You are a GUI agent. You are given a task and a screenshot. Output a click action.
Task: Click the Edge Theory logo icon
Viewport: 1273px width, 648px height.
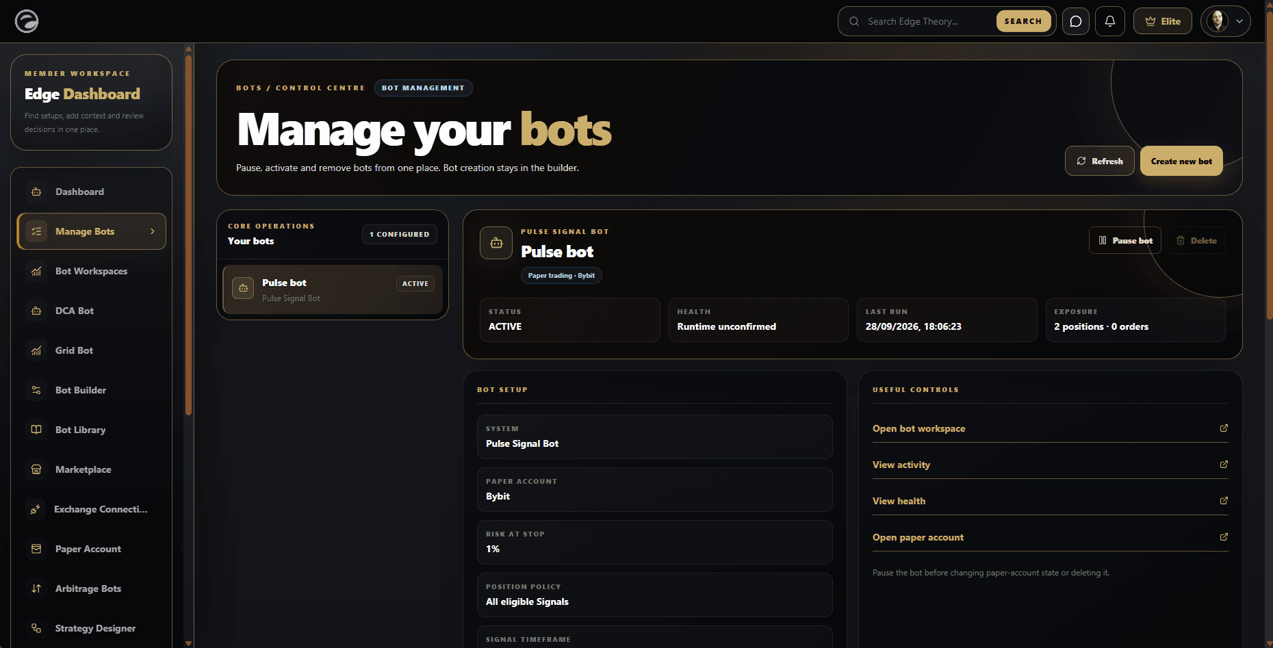click(27, 21)
